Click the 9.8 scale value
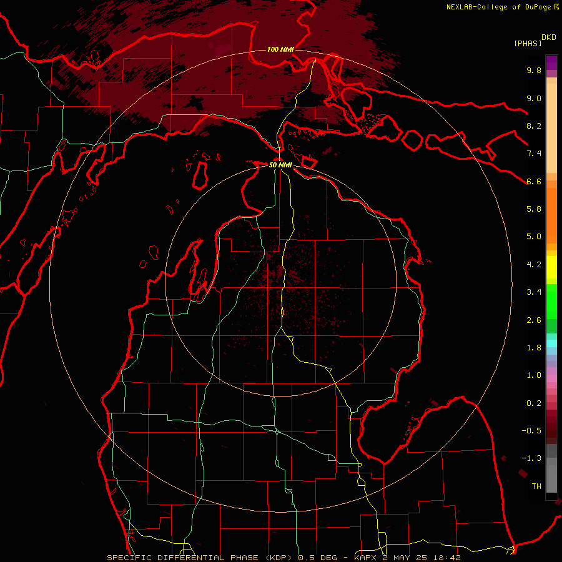Image resolution: width=562 pixels, height=562 pixels. 534,70
